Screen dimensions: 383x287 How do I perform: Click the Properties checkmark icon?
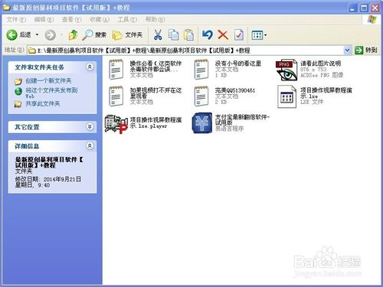(238, 35)
